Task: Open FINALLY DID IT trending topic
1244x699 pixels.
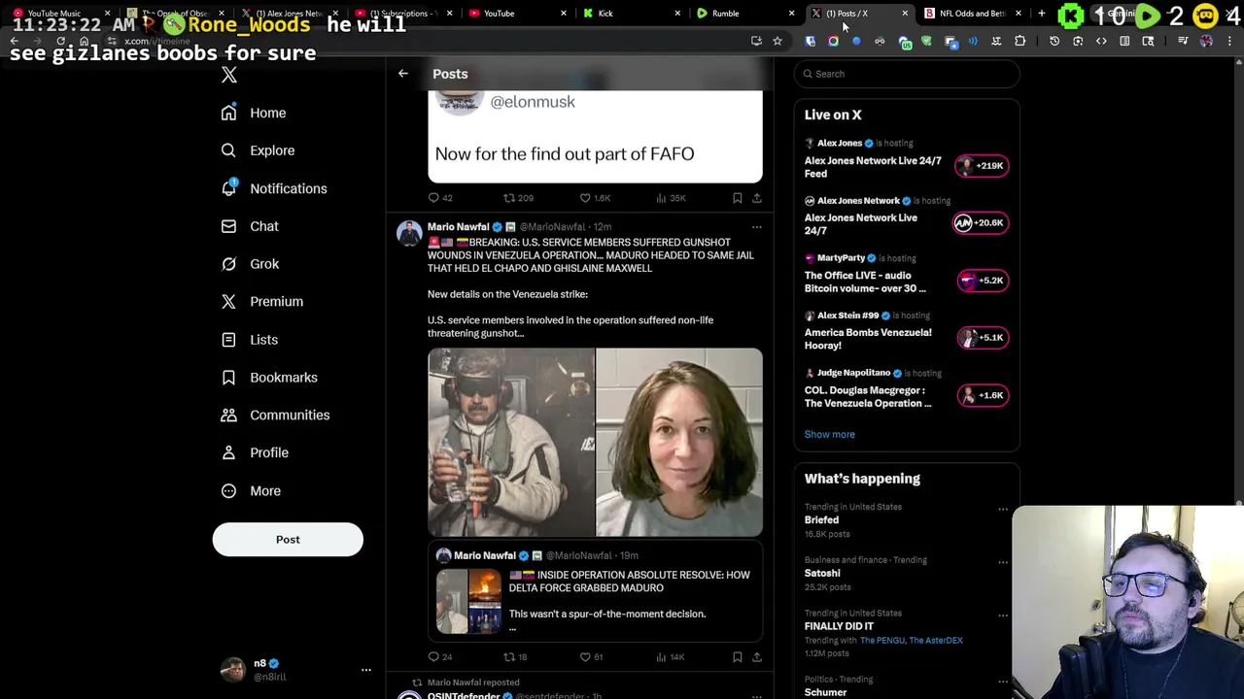Action: [839, 626]
